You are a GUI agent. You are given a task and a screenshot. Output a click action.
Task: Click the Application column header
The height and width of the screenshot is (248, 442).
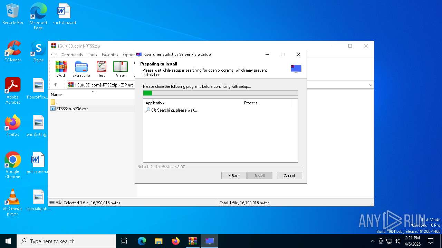tap(192, 103)
